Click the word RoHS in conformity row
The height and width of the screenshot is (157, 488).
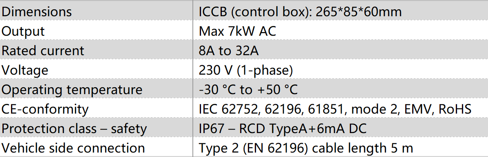(455, 109)
